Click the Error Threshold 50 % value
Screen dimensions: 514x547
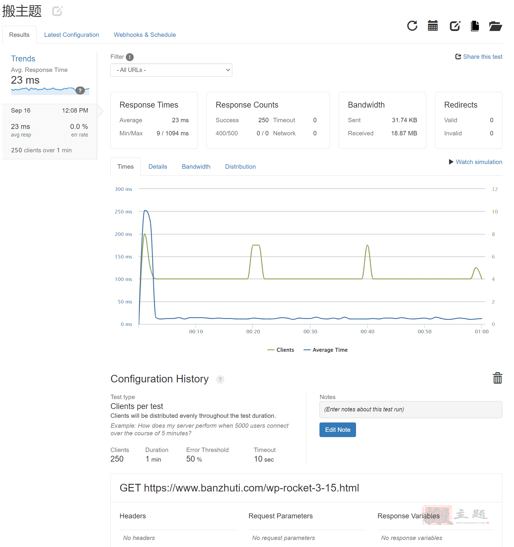194,459
